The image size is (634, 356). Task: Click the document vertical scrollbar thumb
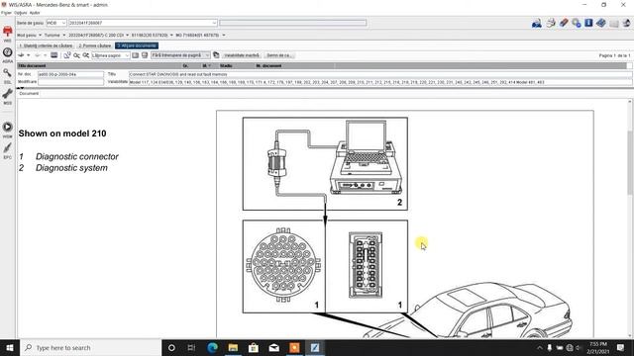[x=630, y=161]
